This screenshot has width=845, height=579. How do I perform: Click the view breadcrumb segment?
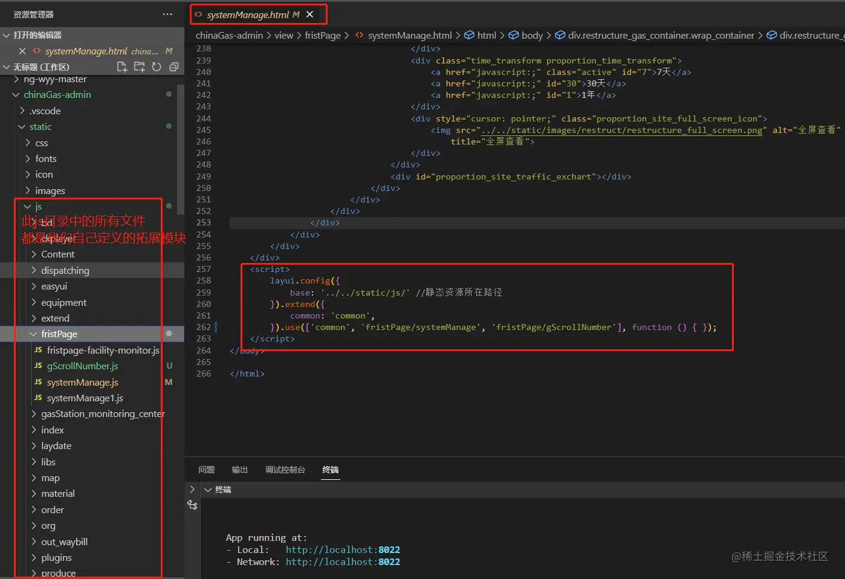[x=283, y=36]
